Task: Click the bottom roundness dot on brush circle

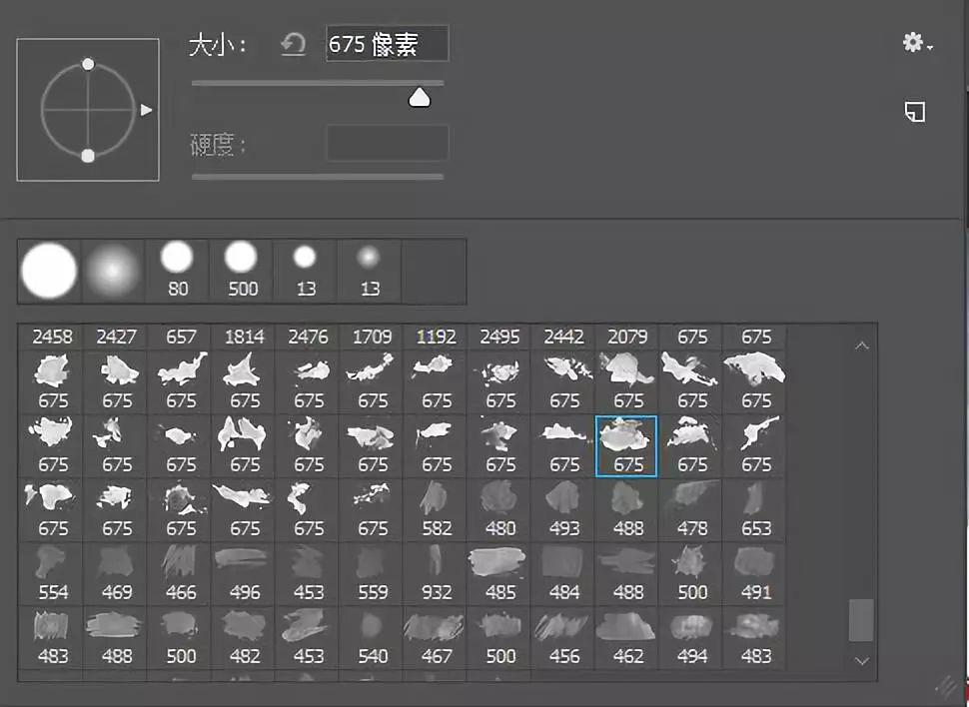Action: 88,156
